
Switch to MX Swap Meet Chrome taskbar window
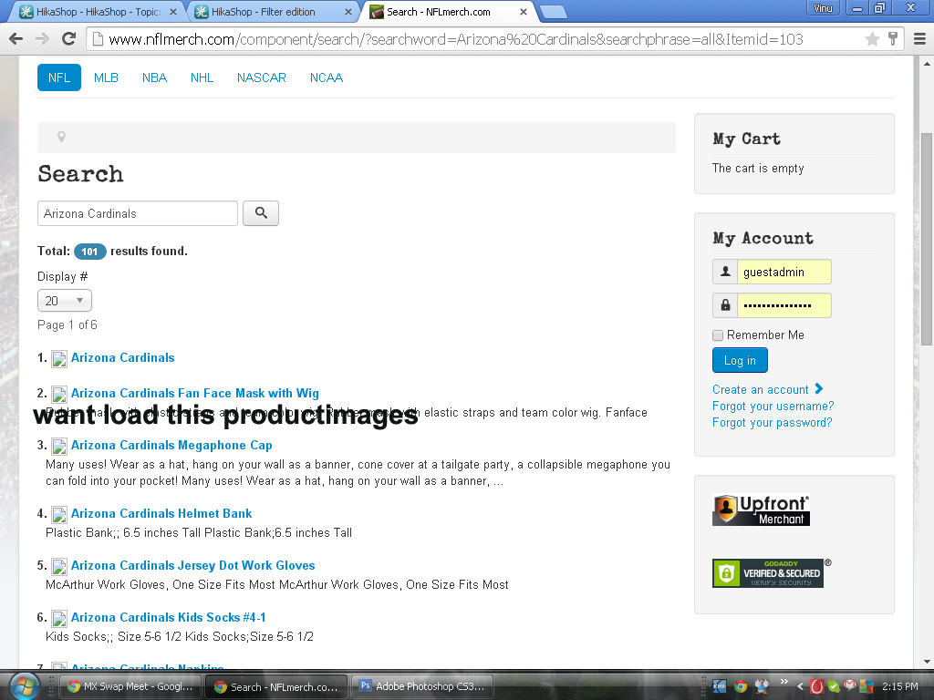[130, 686]
